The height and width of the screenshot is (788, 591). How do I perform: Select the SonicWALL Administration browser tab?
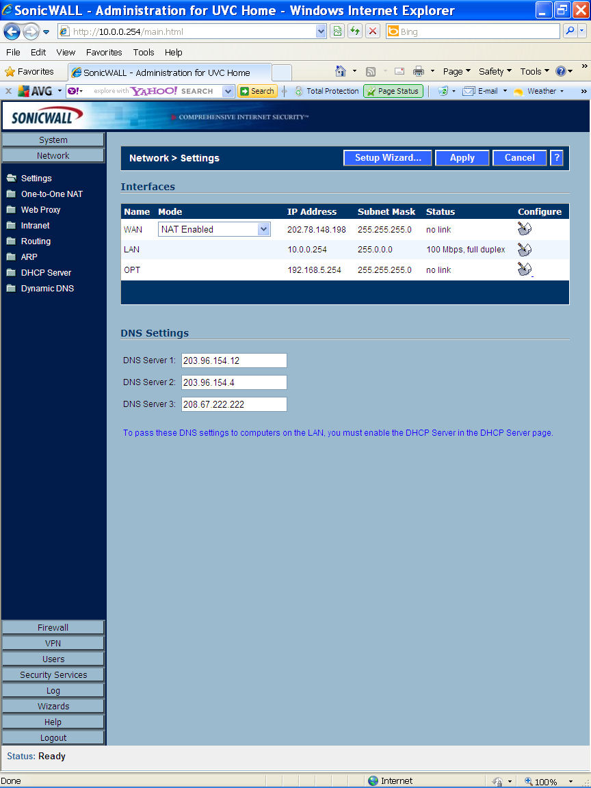(x=170, y=73)
